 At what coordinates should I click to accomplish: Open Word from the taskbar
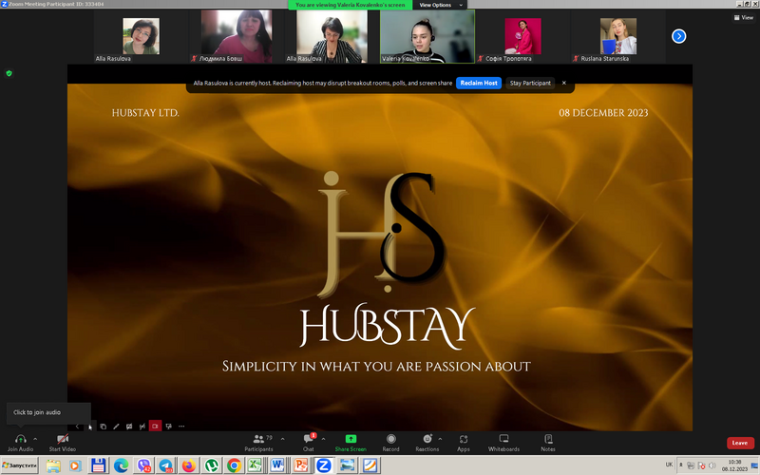click(277, 465)
